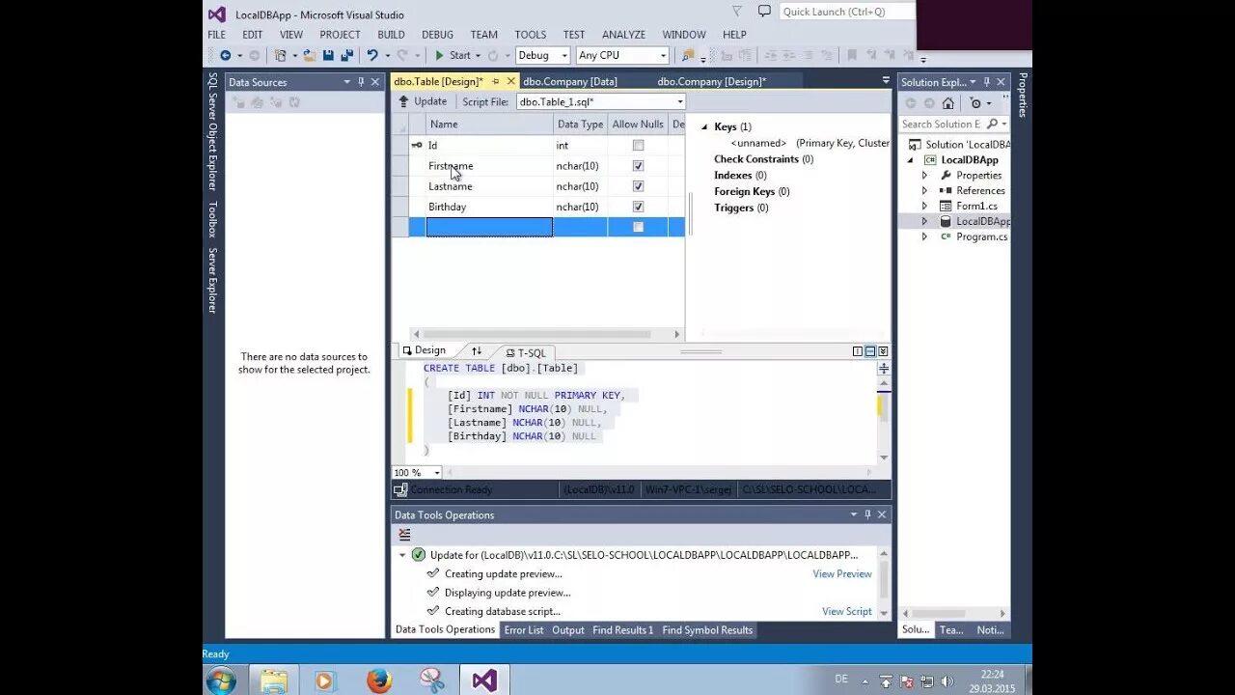Open the TOOLS menu
The width and height of the screenshot is (1235, 695).
pos(530,35)
